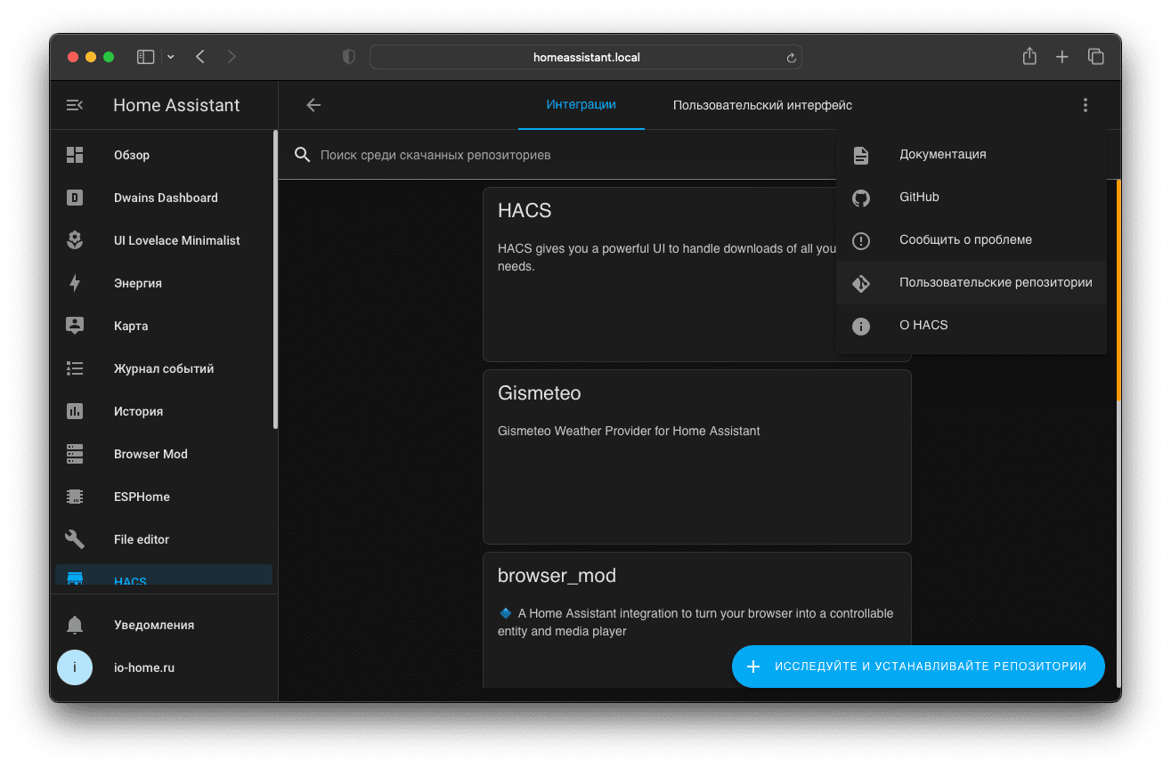This screenshot has width=1171, height=768.
Task: Collapse the Home Assistant sidebar menu
Action: (75, 105)
